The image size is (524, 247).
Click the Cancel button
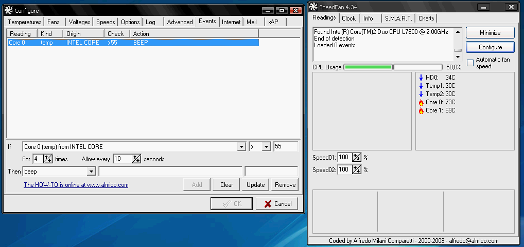coord(277,204)
